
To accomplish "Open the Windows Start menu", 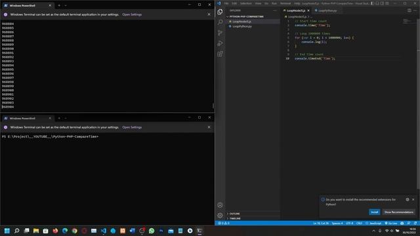I will pyautogui.click(x=7, y=231).
